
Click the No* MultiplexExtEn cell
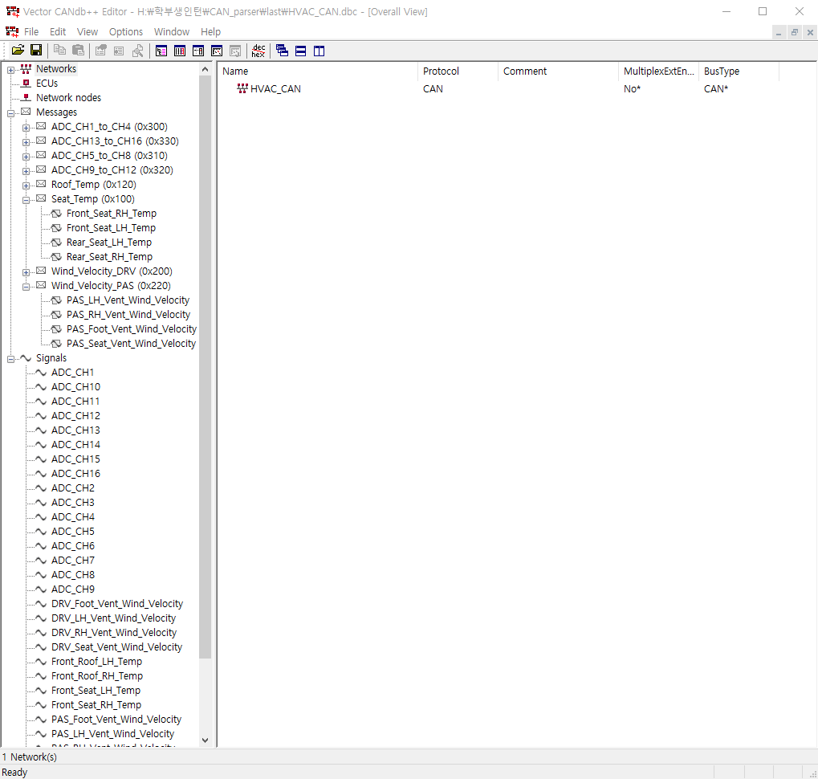632,88
